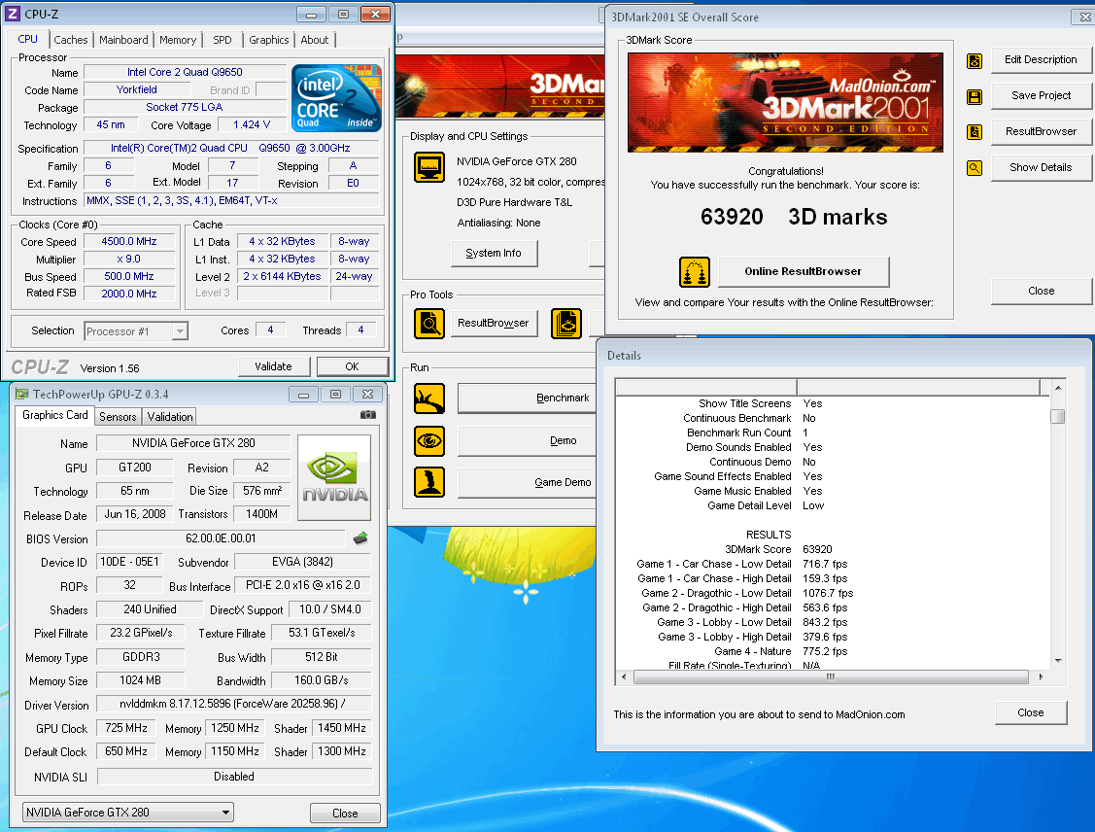This screenshot has width=1095, height=832.
Task: Click the Show Details button
Action: 1041,167
